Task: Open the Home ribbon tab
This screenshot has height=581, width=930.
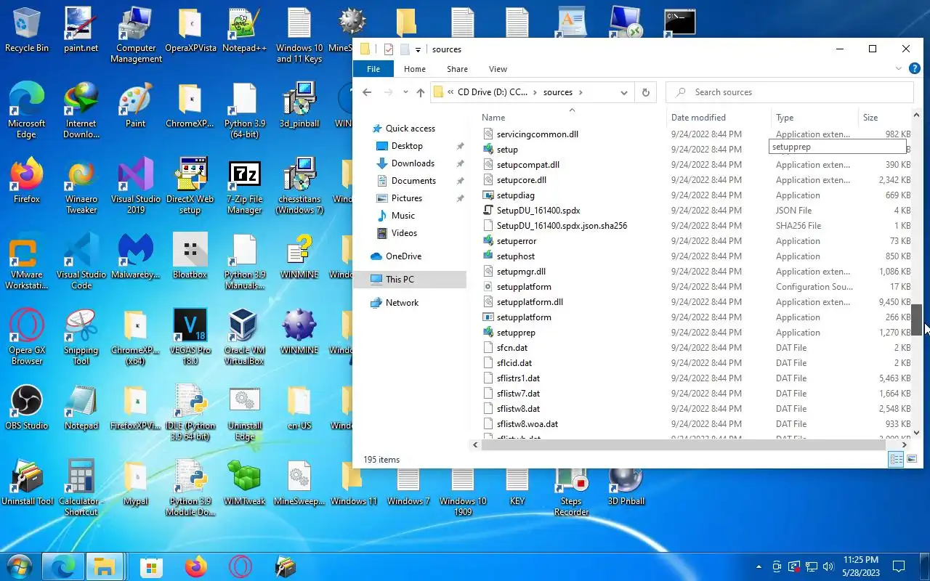Action: (x=415, y=69)
